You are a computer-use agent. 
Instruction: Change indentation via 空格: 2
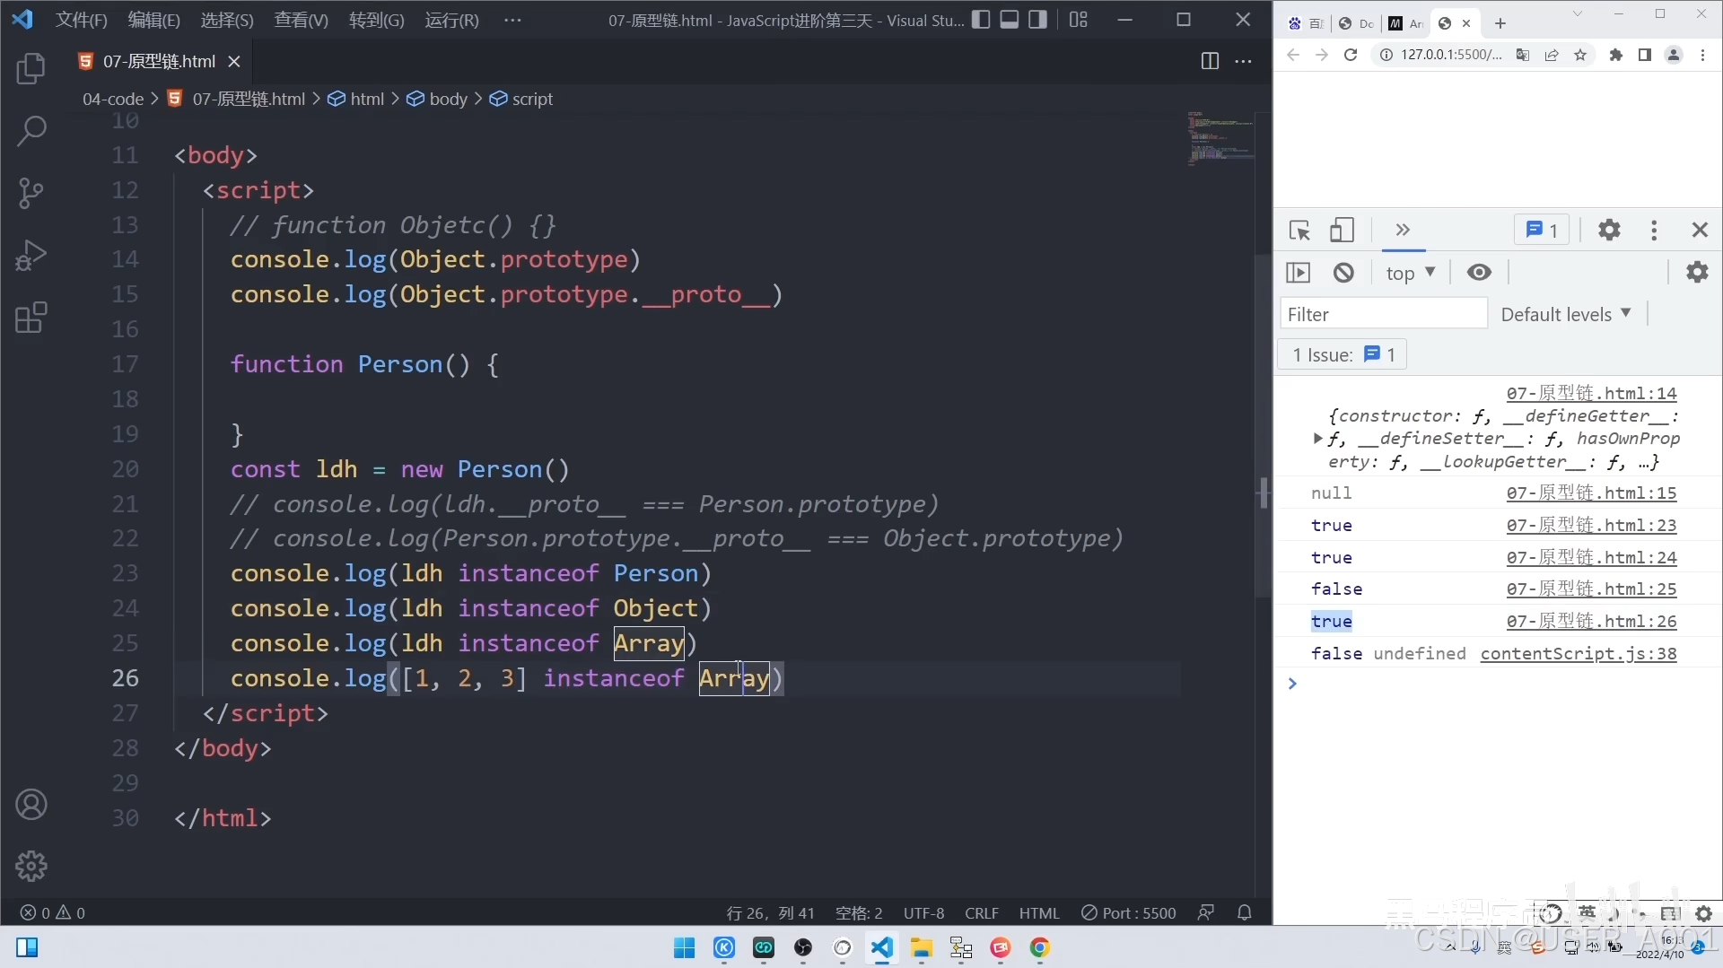click(859, 912)
